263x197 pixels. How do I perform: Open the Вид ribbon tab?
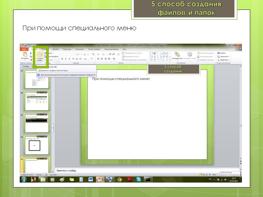(124, 49)
